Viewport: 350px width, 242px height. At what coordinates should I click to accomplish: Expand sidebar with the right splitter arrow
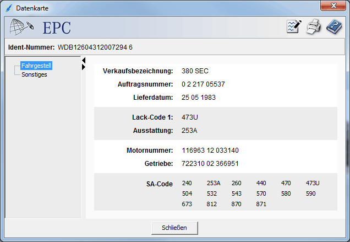pos(84,67)
